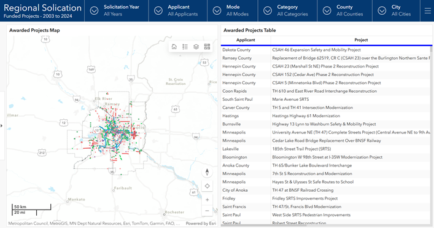Open the map layers list
This screenshot has height=228, width=434.
[x=196, y=47]
